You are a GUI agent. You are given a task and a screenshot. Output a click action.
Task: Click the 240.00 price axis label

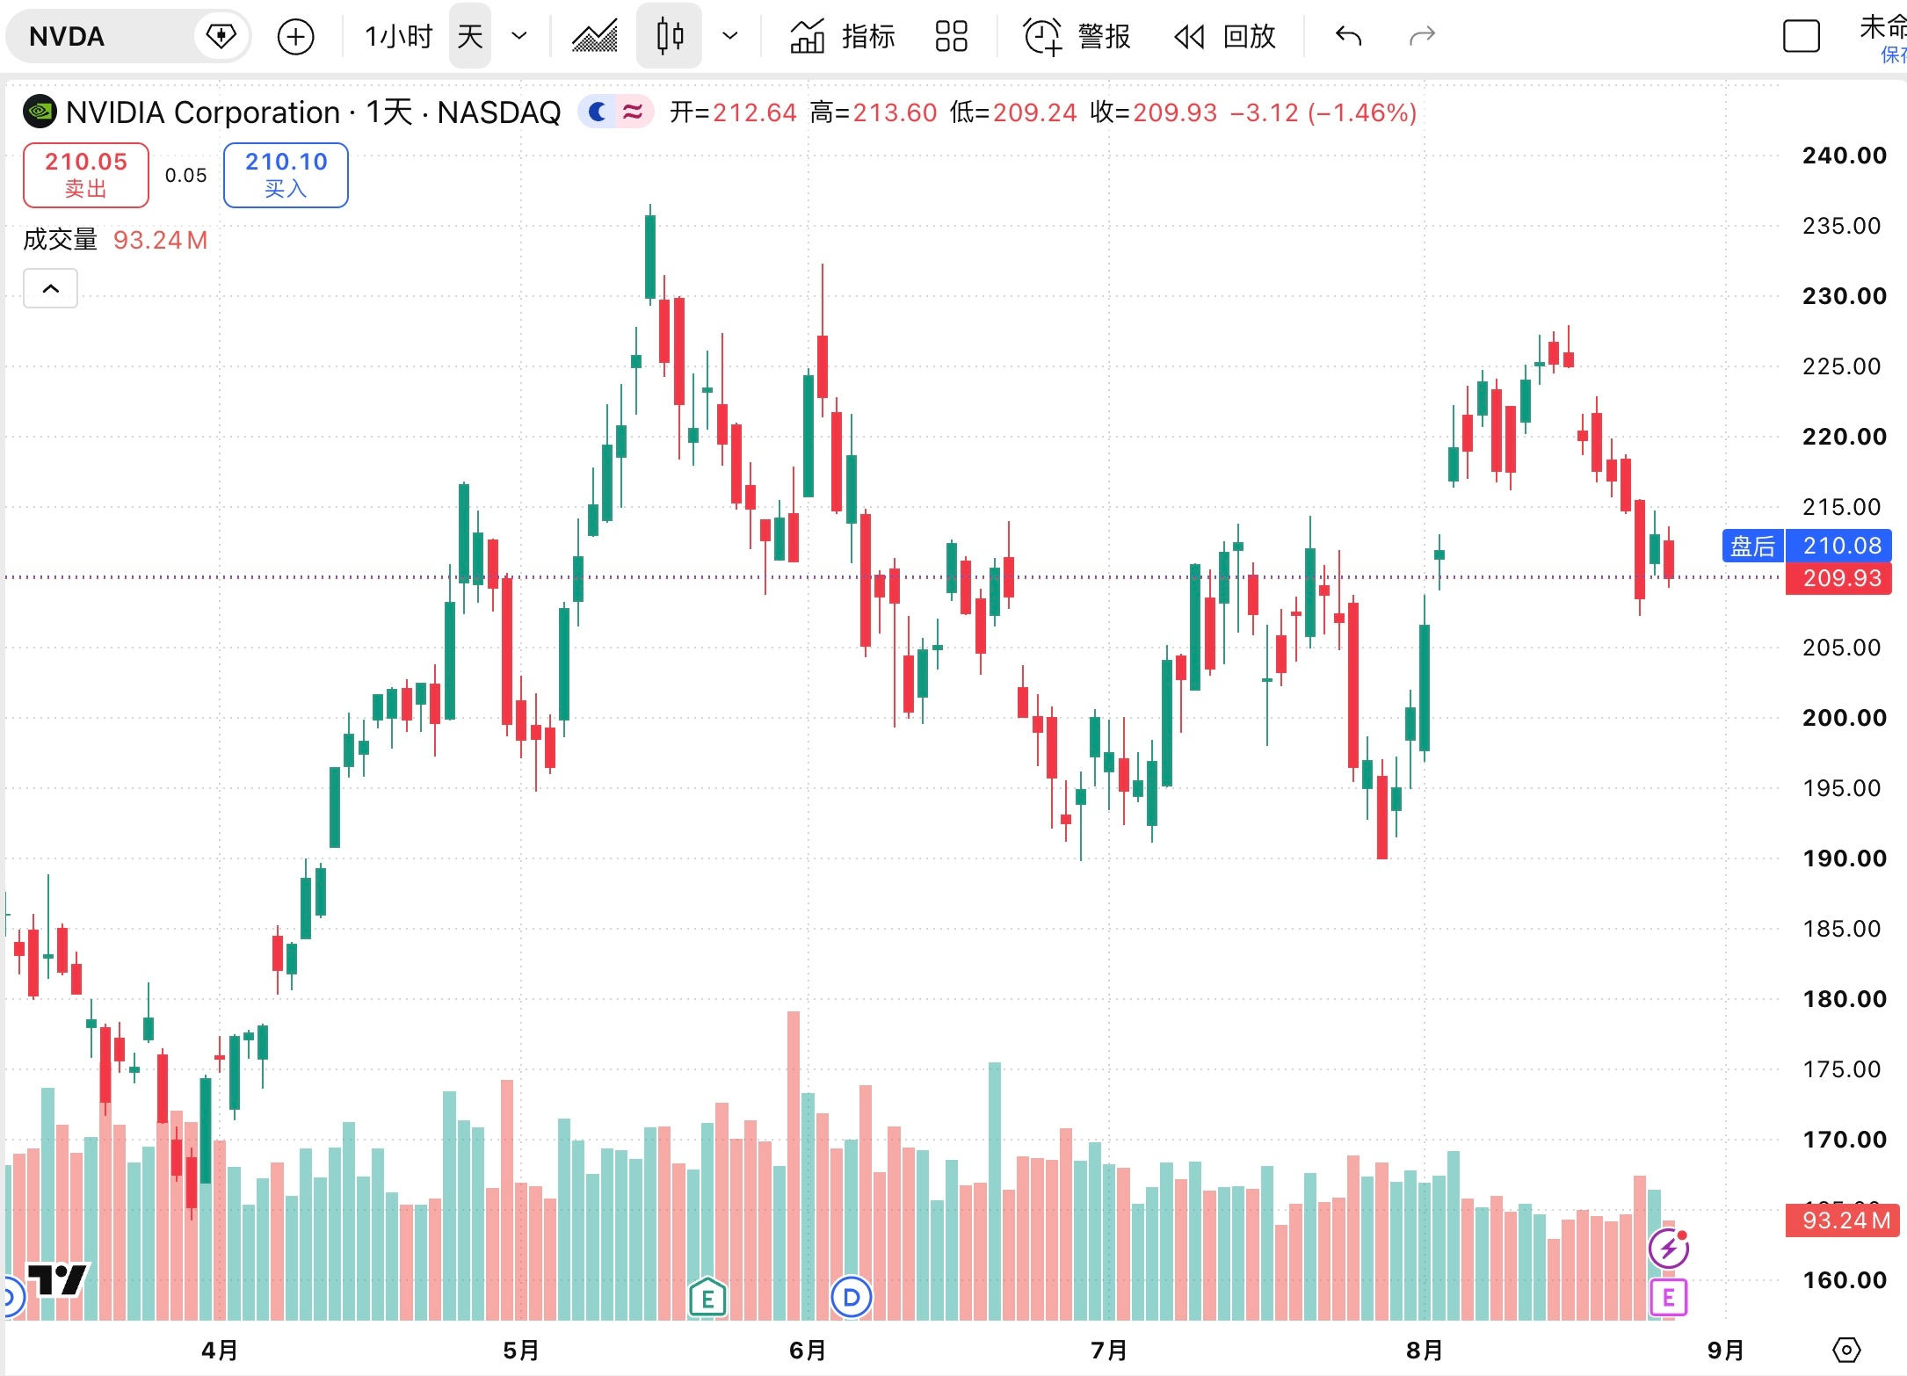pyautogui.click(x=1845, y=156)
